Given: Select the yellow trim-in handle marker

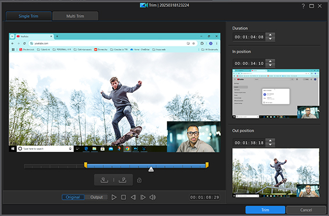Looking at the screenshot, I should pos(86,165).
